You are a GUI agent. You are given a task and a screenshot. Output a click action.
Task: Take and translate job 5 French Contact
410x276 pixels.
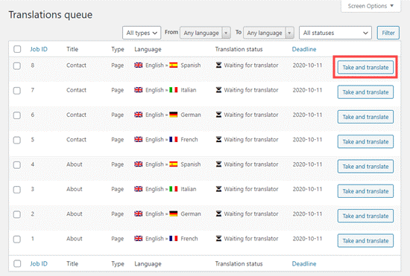click(x=365, y=141)
